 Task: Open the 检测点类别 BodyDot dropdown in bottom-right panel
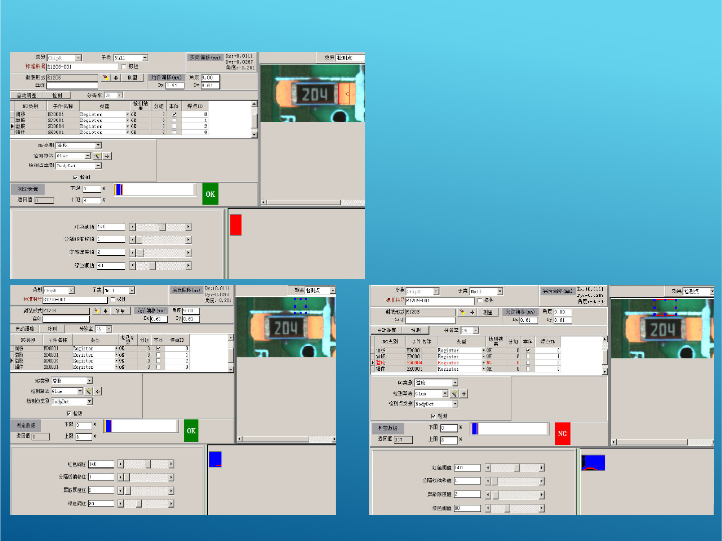click(x=455, y=404)
